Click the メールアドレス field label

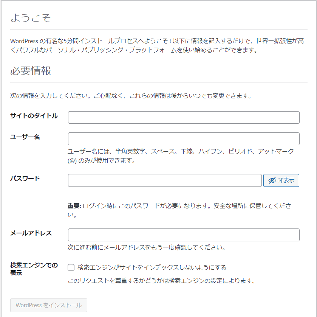tap(31, 233)
